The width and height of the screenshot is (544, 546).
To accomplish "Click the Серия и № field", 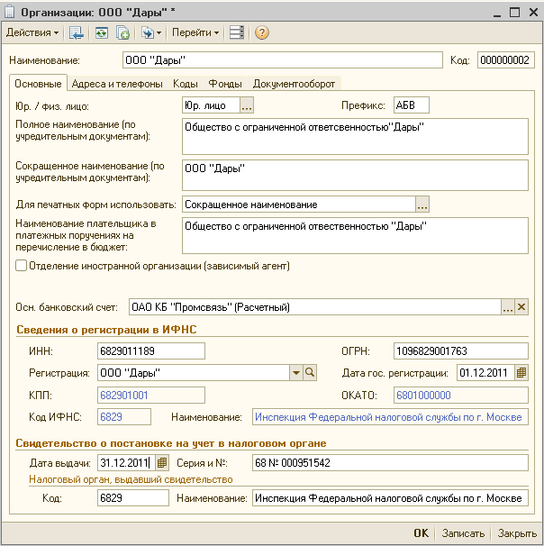I will pyautogui.click(x=390, y=463).
